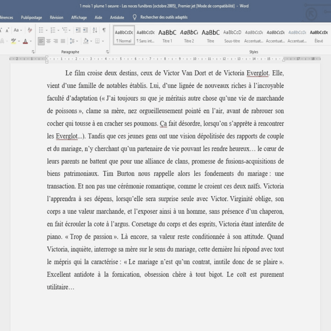
Task: Expand the font color dropdown arrow
Action: tap(31, 41)
